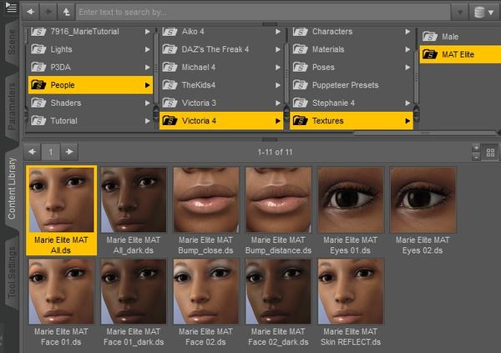The width and height of the screenshot is (501, 353).
Task: Go to the next results page
Action: pos(69,152)
